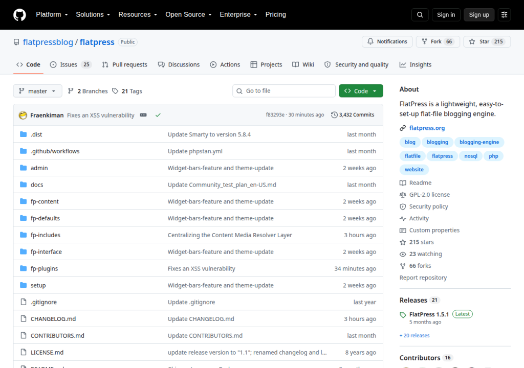Screen dimensions: 524x368
Task: Click the Sign in button
Action: (x=446, y=15)
